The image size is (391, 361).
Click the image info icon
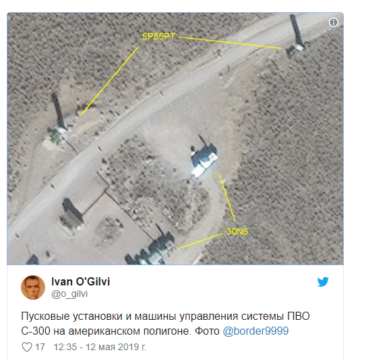tap(334, 22)
